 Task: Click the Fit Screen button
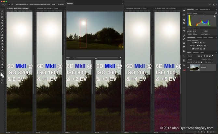pos(61,5)
